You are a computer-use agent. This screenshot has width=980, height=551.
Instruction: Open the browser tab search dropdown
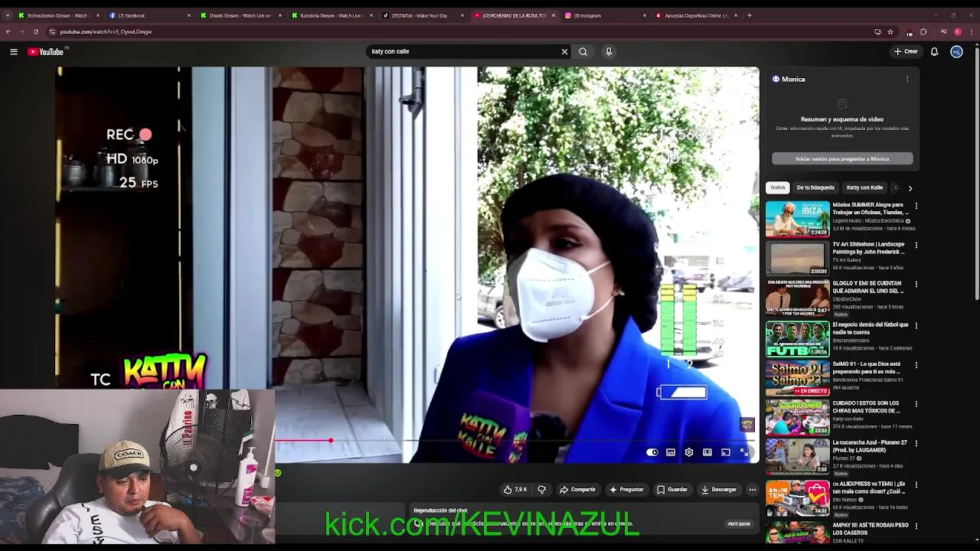8,15
